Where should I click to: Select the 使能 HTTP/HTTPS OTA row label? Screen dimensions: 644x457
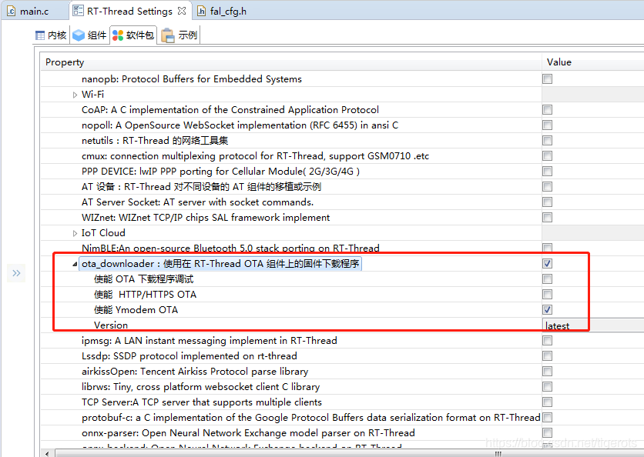point(145,294)
